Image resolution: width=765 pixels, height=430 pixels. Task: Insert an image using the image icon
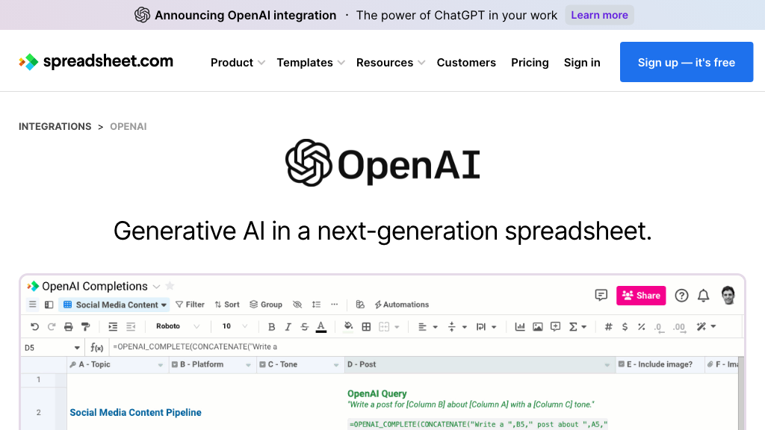point(539,326)
